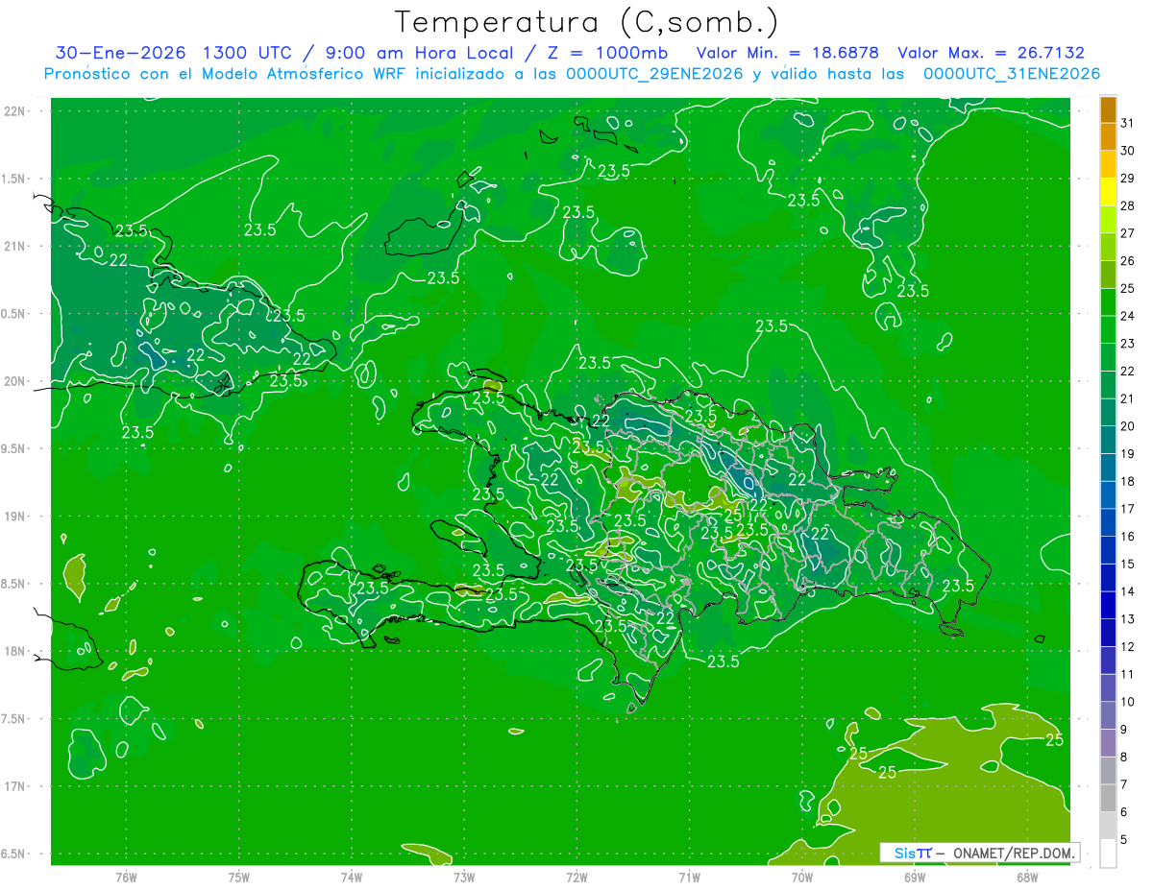Click the '73W' longitude label
Screen dimensions: 1153x890
pyautogui.click(x=464, y=877)
